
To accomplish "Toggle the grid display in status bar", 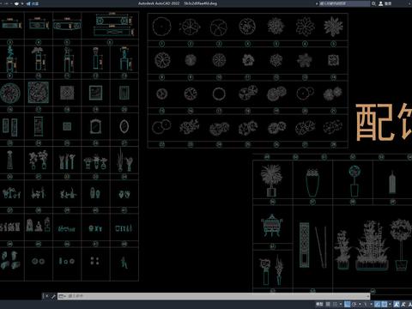I will click(328, 304).
